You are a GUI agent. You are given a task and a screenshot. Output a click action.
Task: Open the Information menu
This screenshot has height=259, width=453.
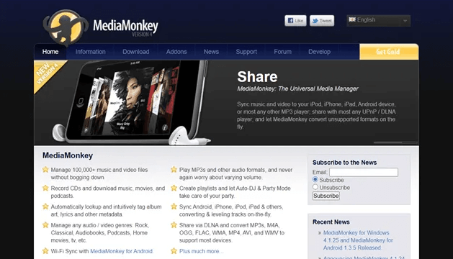91,52
